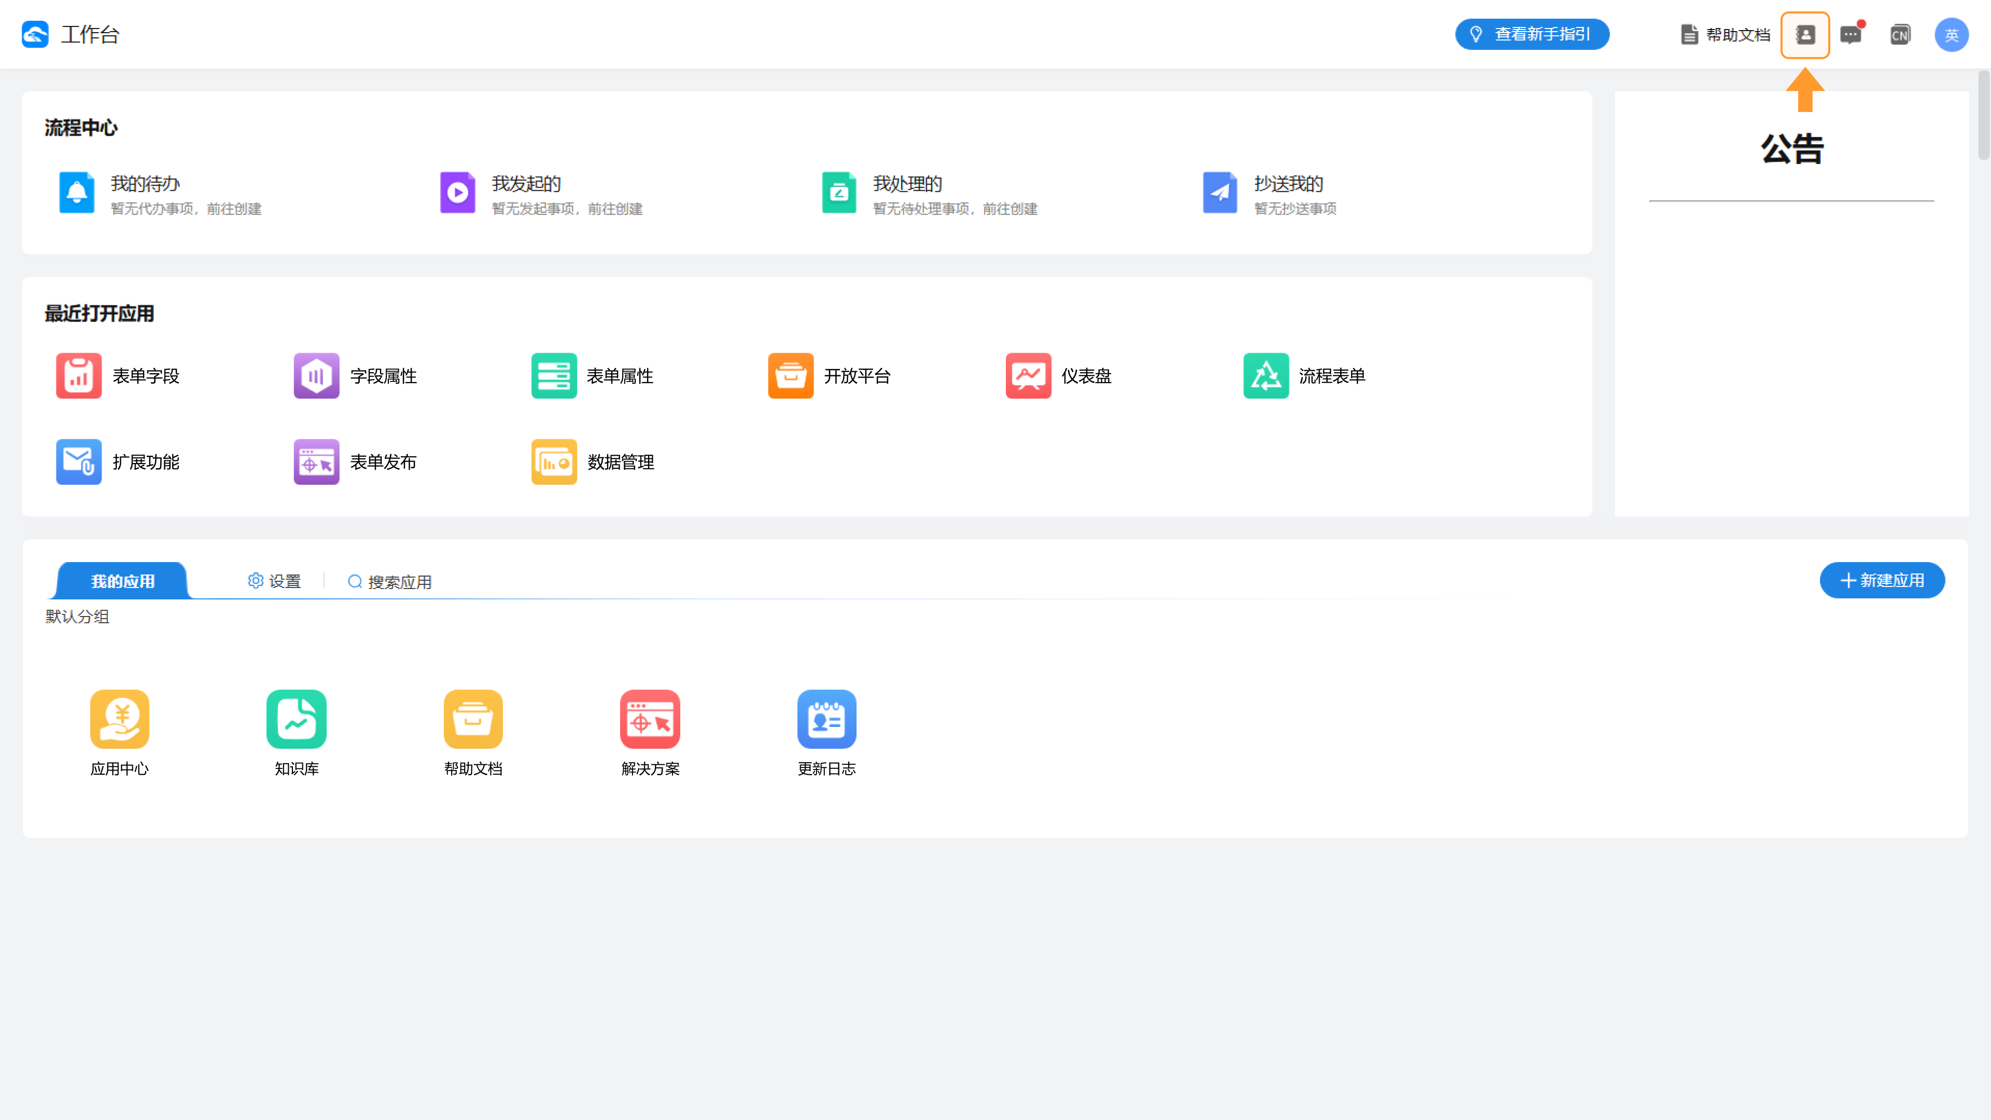Click 暂无代办事项，前往创建 link
Screen dimensions: 1991x1120
pyautogui.click(x=186, y=208)
